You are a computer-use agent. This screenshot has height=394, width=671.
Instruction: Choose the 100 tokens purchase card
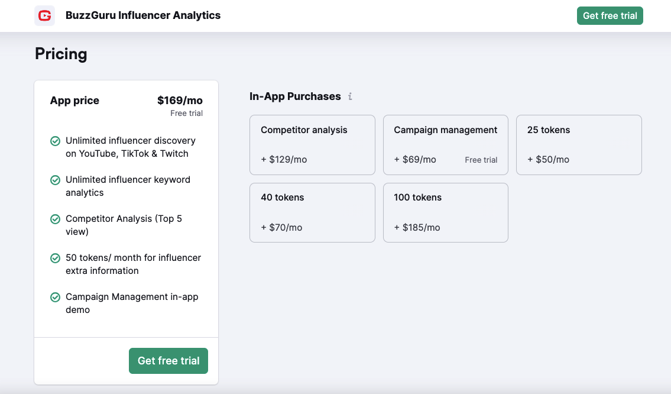coord(445,212)
